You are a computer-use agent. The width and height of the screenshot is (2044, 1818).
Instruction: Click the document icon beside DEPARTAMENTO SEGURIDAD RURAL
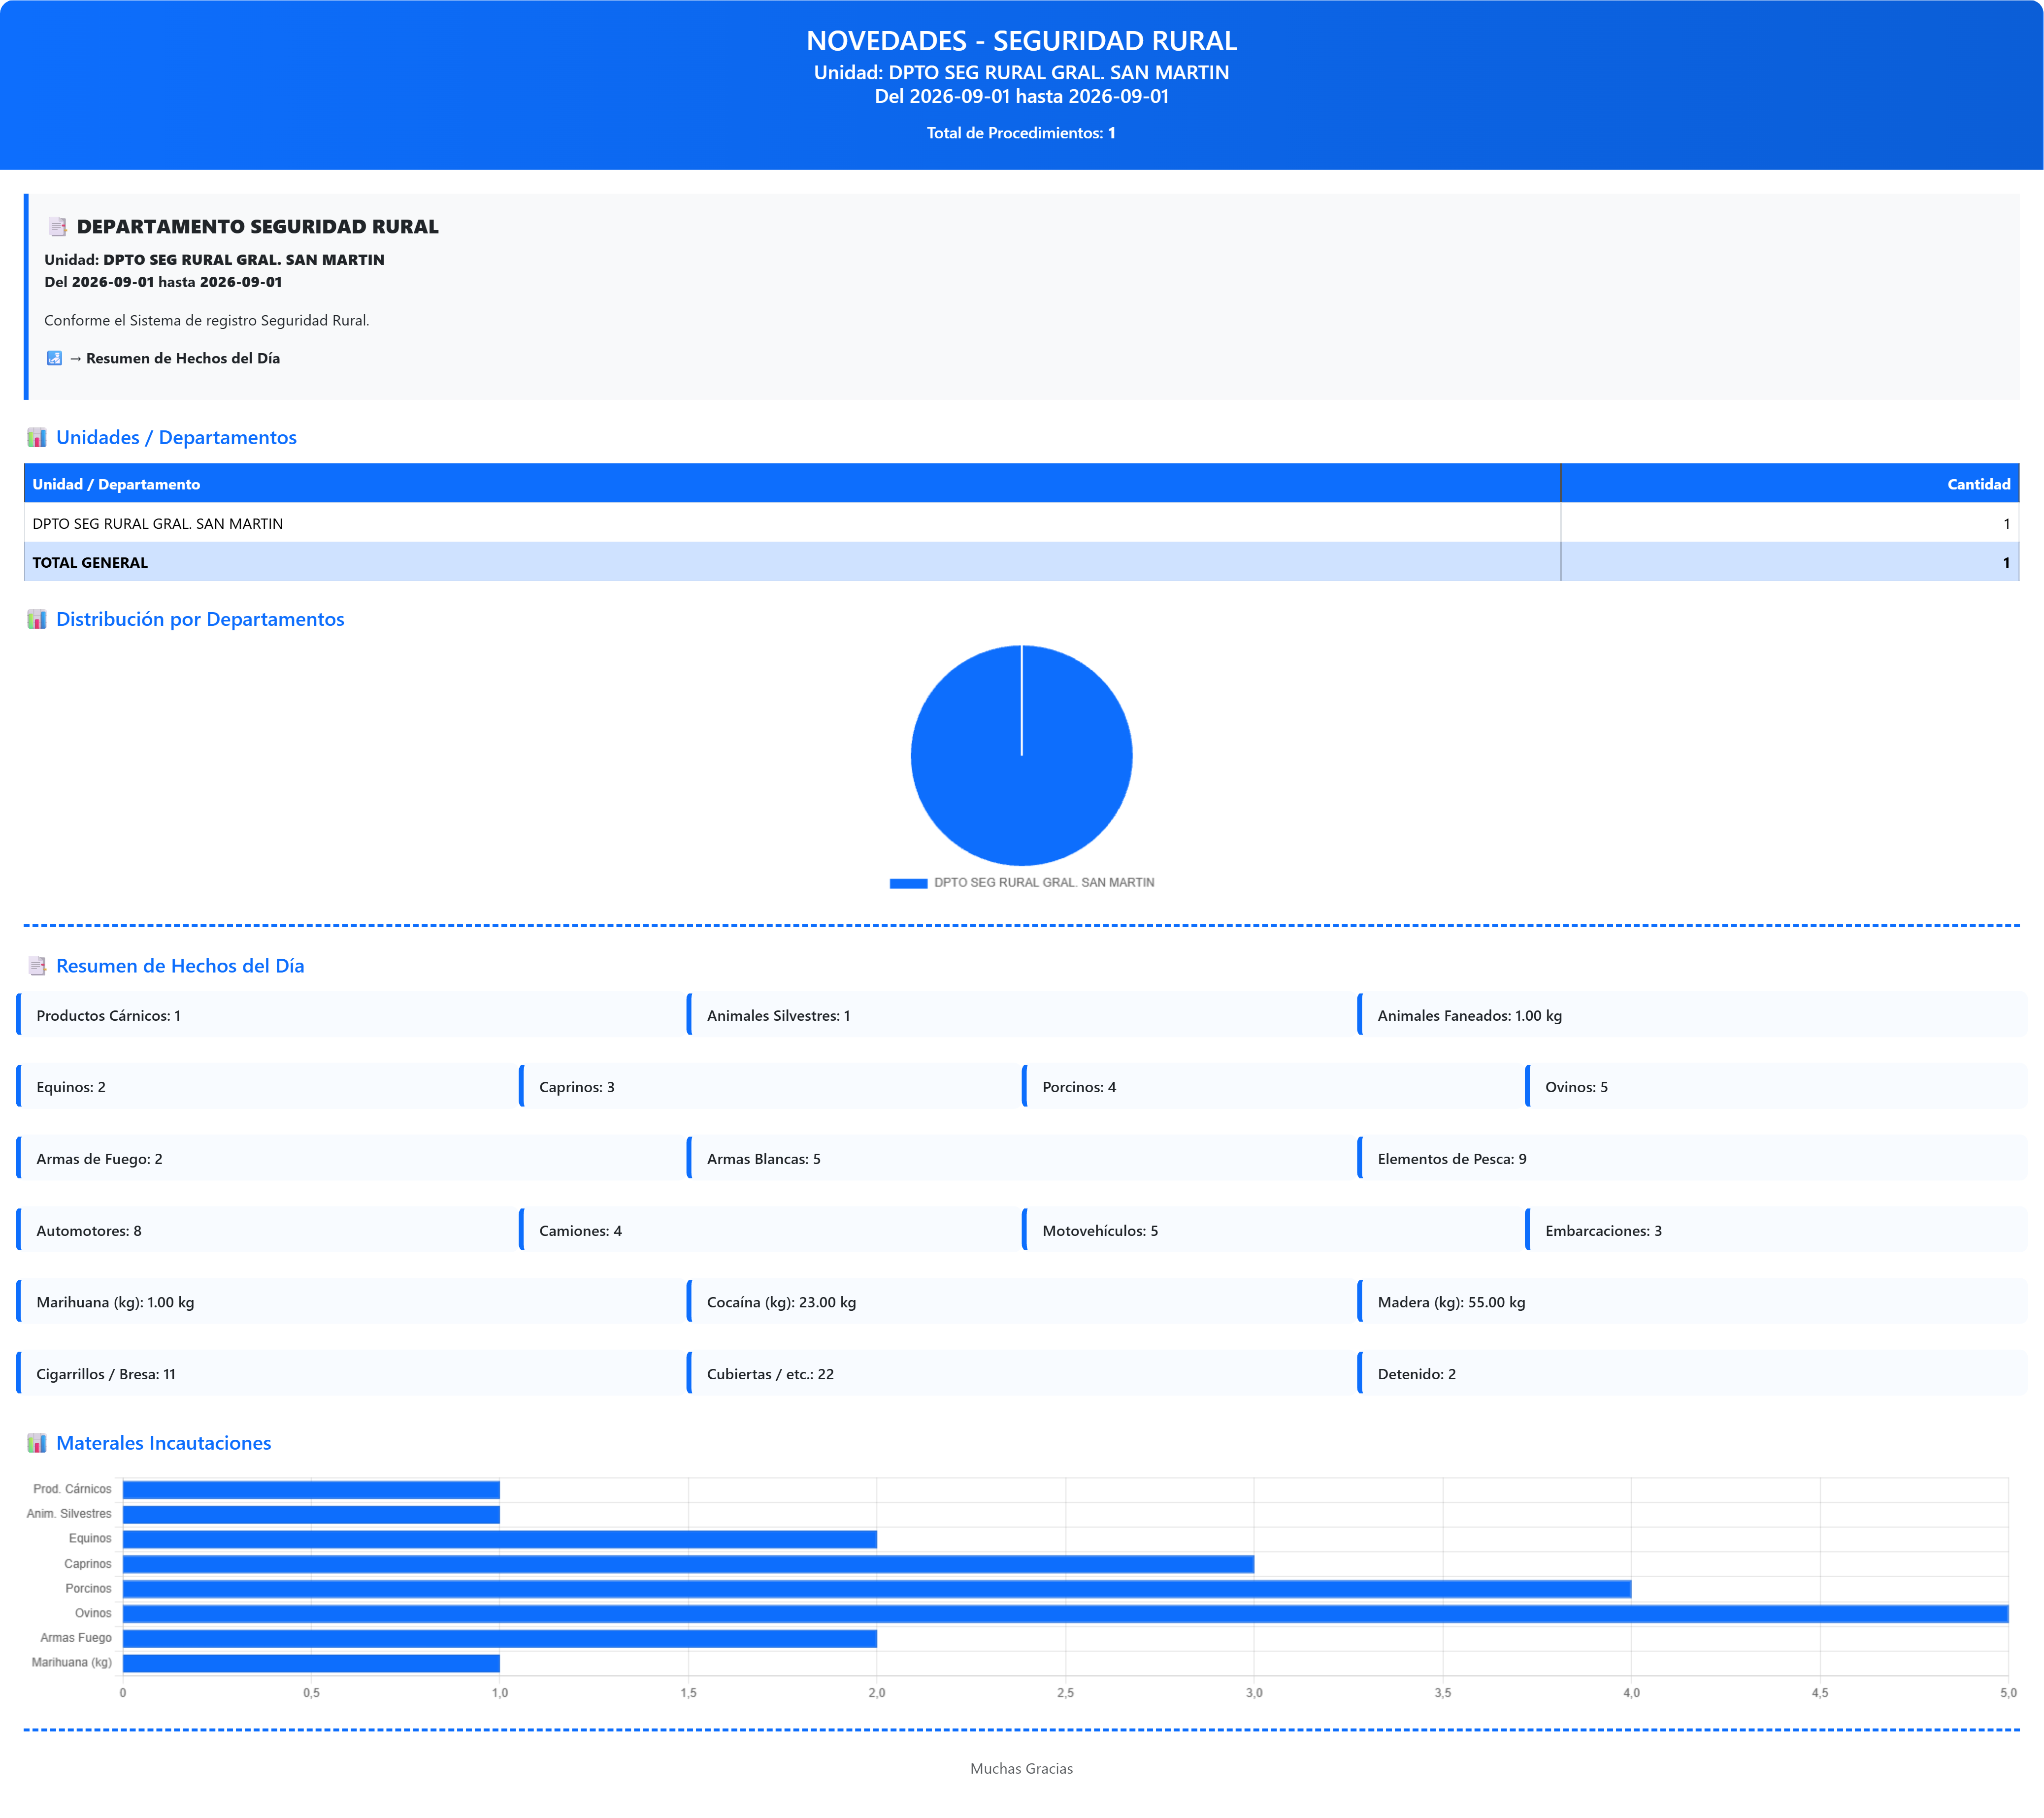58,227
